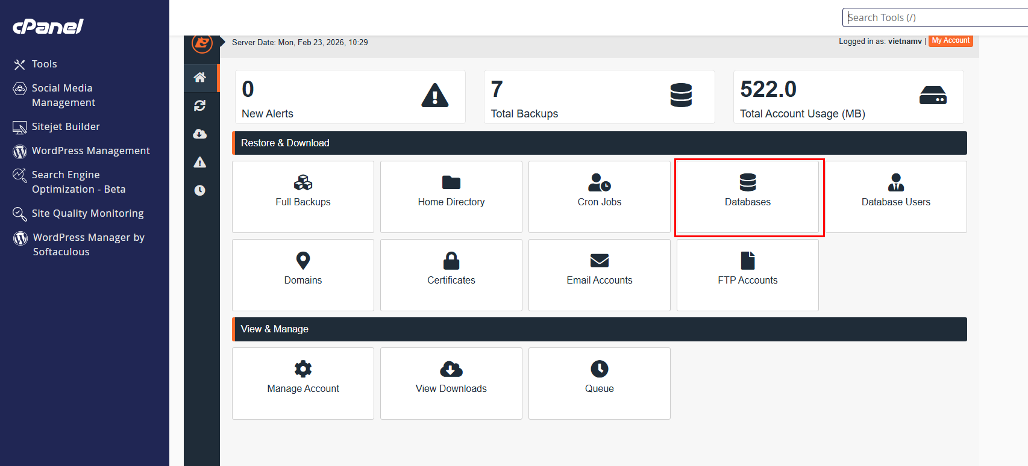Image resolution: width=1028 pixels, height=466 pixels.
Task: Open Home Directory tile
Action: click(451, 197)
